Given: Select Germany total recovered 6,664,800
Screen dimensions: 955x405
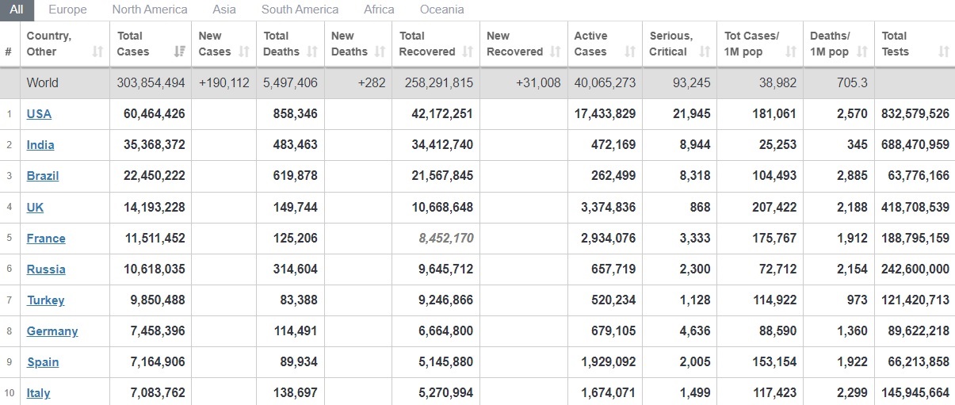Looking at the screenshot, I should click(x=445, y=330).
